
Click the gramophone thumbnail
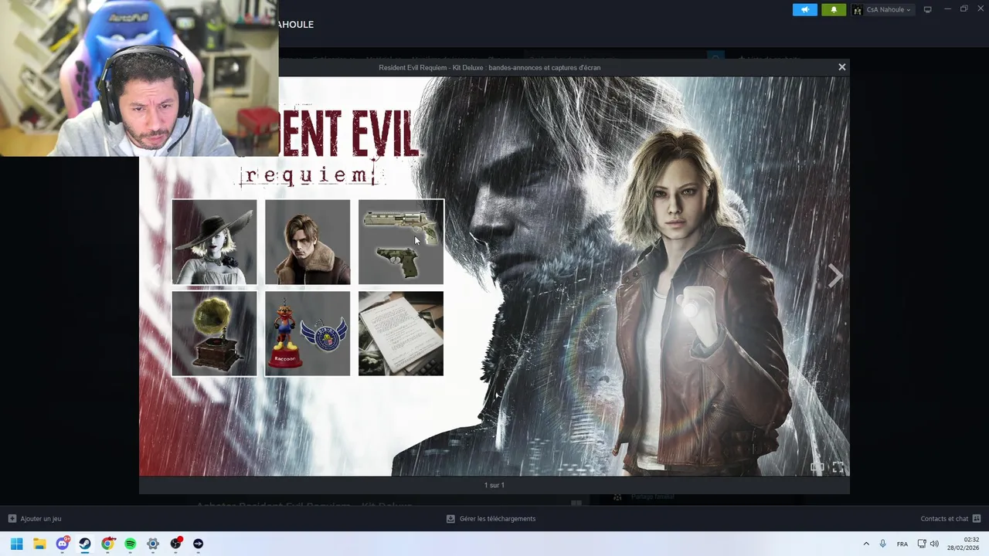(x=214, y=334)
